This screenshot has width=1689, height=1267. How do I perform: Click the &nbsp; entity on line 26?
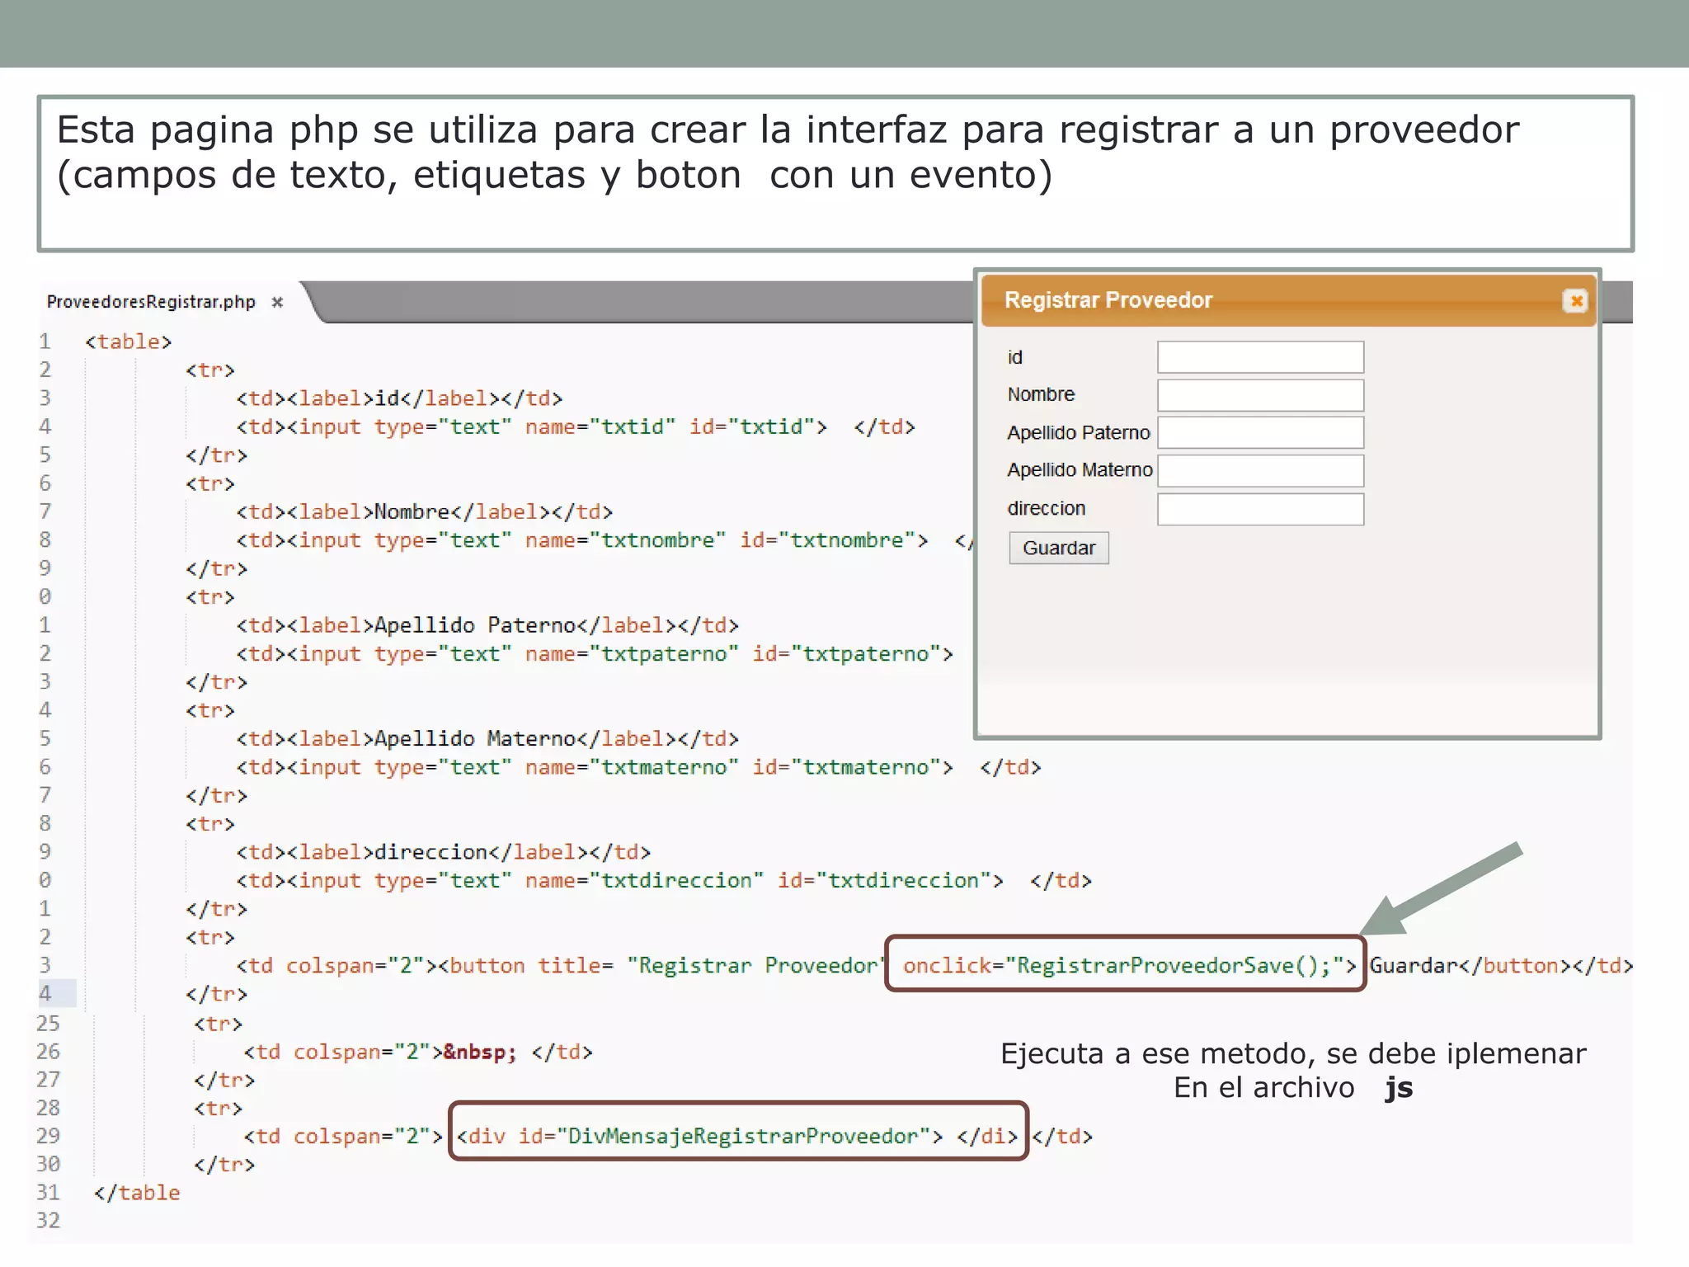pos(480,1052)
